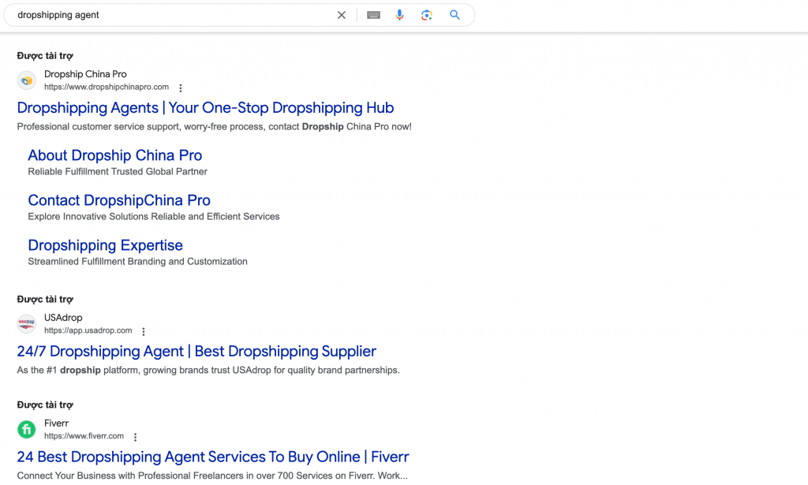Search by image using the Google Lens icon
The height and width of the screenshot is (485, 808).
pyautogui.click(x=426, y=14)
